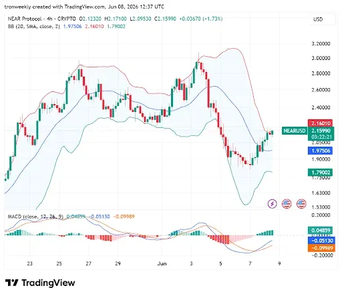Click the date label 9 on time axis
Screen dimensions: 342x296
point(279,263)
